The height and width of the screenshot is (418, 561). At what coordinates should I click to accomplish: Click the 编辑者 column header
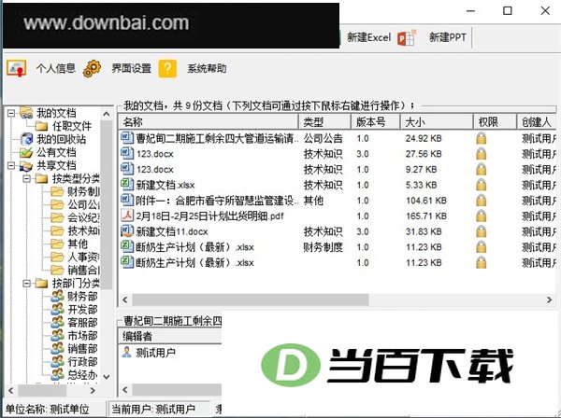tap(170, 336)
